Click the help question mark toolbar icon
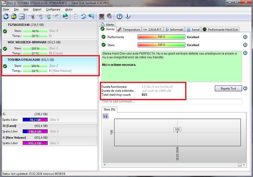 pyautogui.click(x=119, y=16)
